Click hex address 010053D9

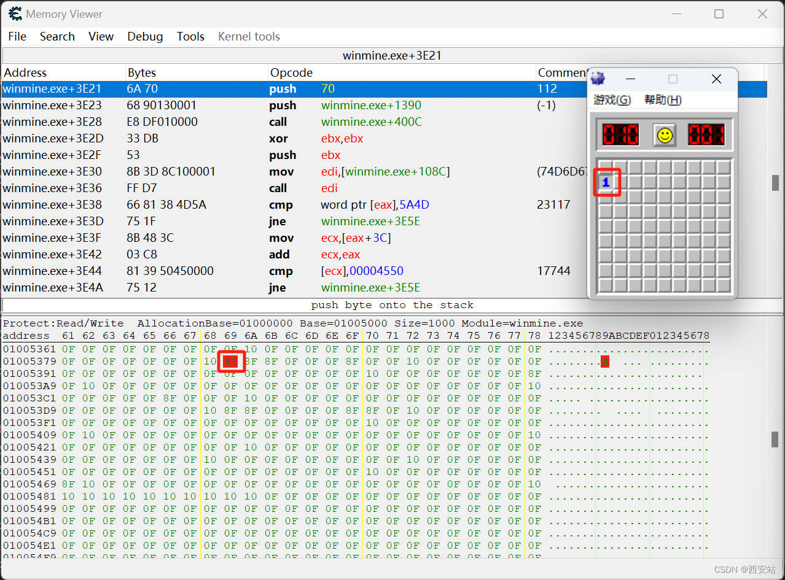(x=29, y=411)
